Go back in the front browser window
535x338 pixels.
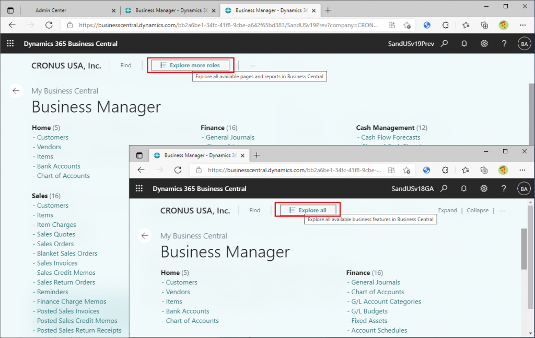pyautogui.click(x=141, y=170)
